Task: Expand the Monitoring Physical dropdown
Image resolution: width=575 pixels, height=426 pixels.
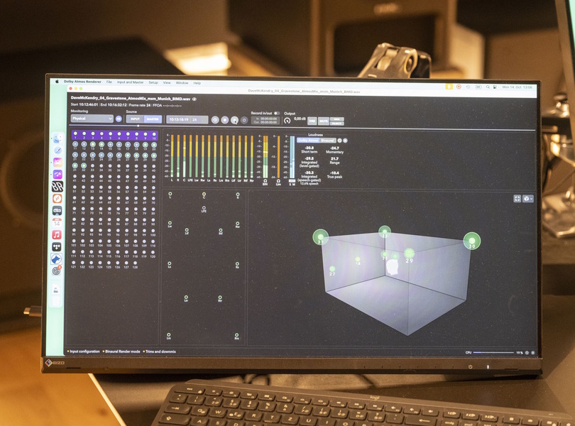Action: click(92, 119)
